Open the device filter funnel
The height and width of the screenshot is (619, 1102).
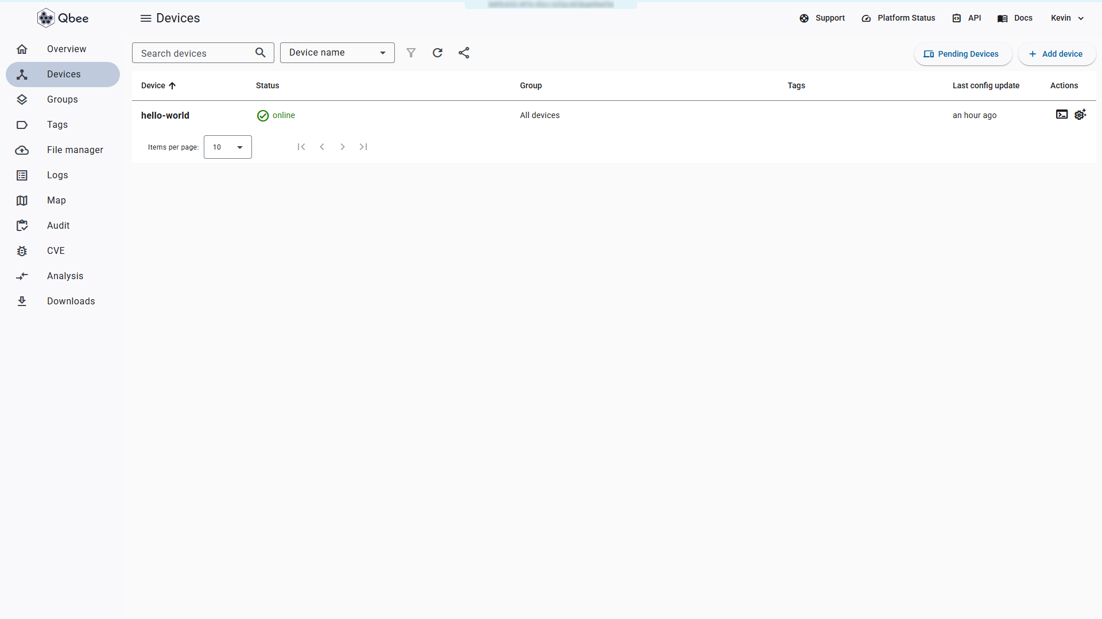click(x=411, y=53)
